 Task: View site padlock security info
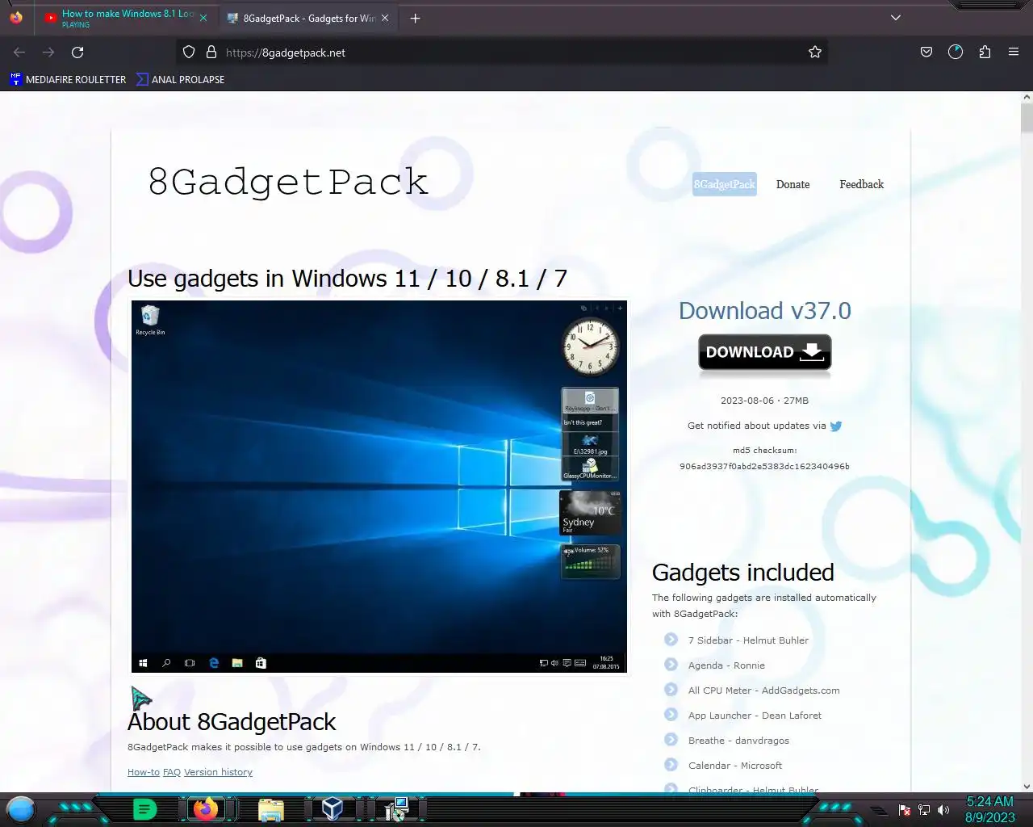click(211, 52)
